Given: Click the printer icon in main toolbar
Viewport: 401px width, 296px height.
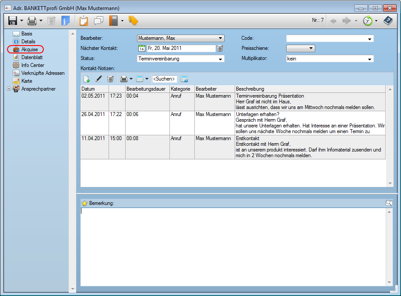Looking at the screenshot, I should point(32,21).
